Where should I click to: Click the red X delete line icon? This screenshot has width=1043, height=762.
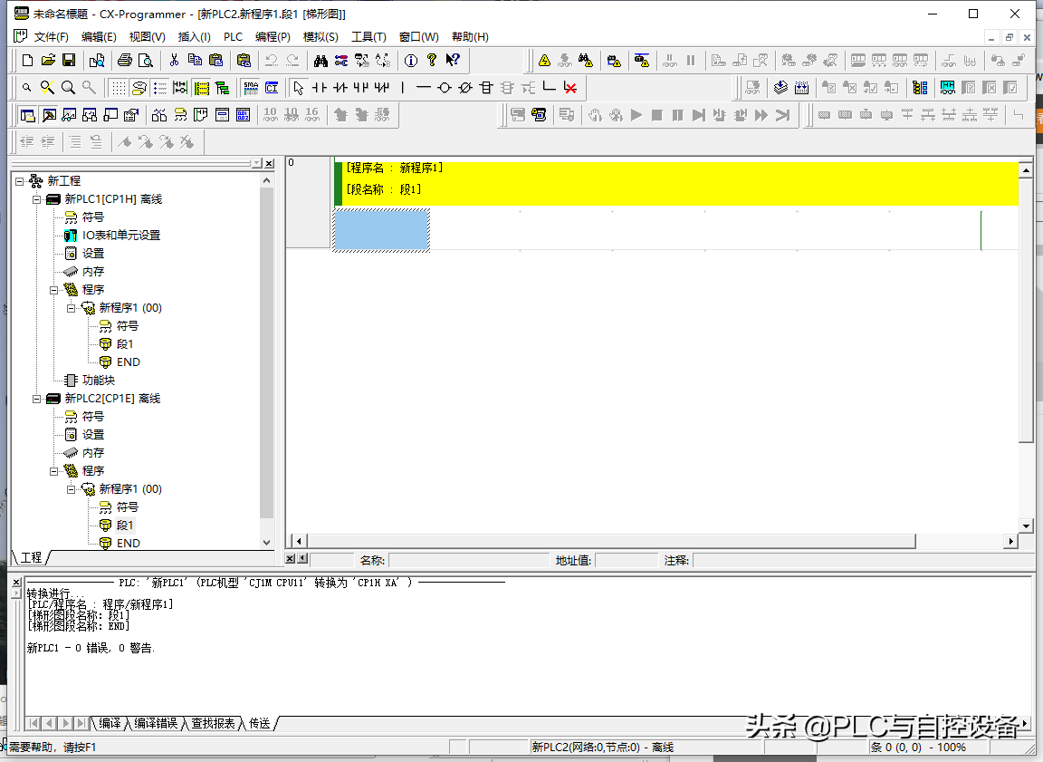coord(570,88)
